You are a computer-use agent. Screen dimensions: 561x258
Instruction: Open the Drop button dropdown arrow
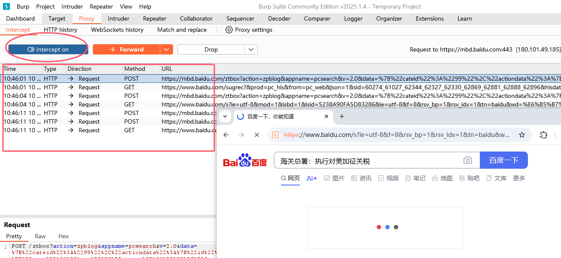pos(251,49)
